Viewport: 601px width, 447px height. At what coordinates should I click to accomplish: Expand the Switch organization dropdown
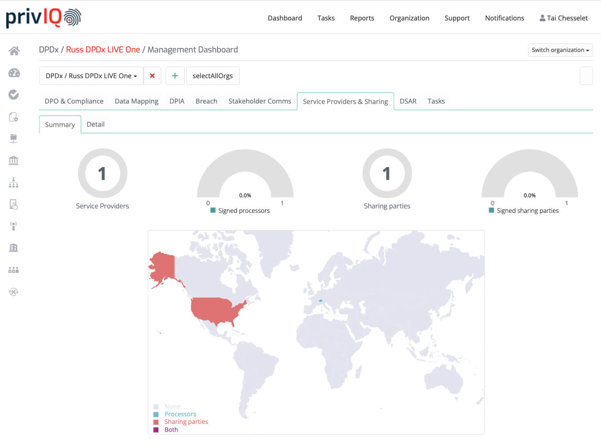[x=560, y=50]
